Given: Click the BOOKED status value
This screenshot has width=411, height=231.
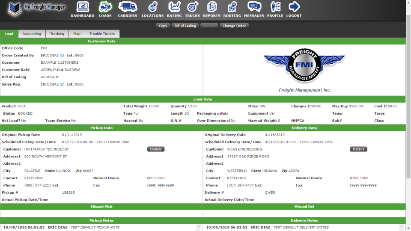Looking at the screenshot, I should coord(25,113).
